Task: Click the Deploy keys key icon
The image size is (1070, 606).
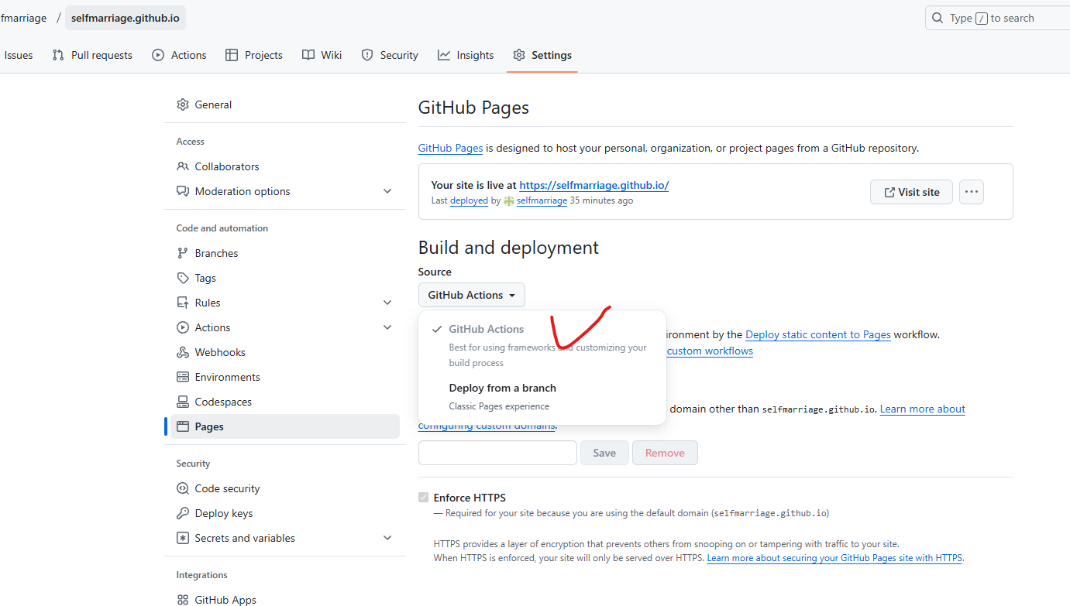Action: [x=183, y=513]
